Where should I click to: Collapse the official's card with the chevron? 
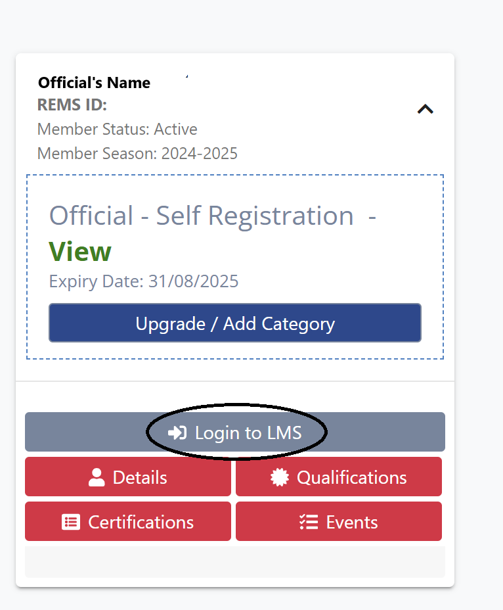pyautogui.click(x=426, y=109)
